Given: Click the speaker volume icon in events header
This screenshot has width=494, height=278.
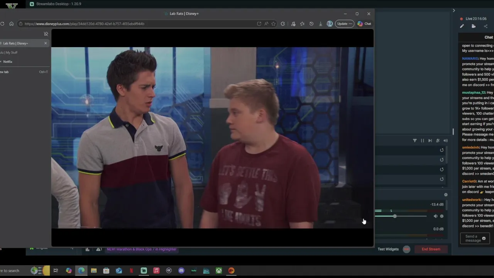Looking at the screenshot, I should tap(445, 141).
